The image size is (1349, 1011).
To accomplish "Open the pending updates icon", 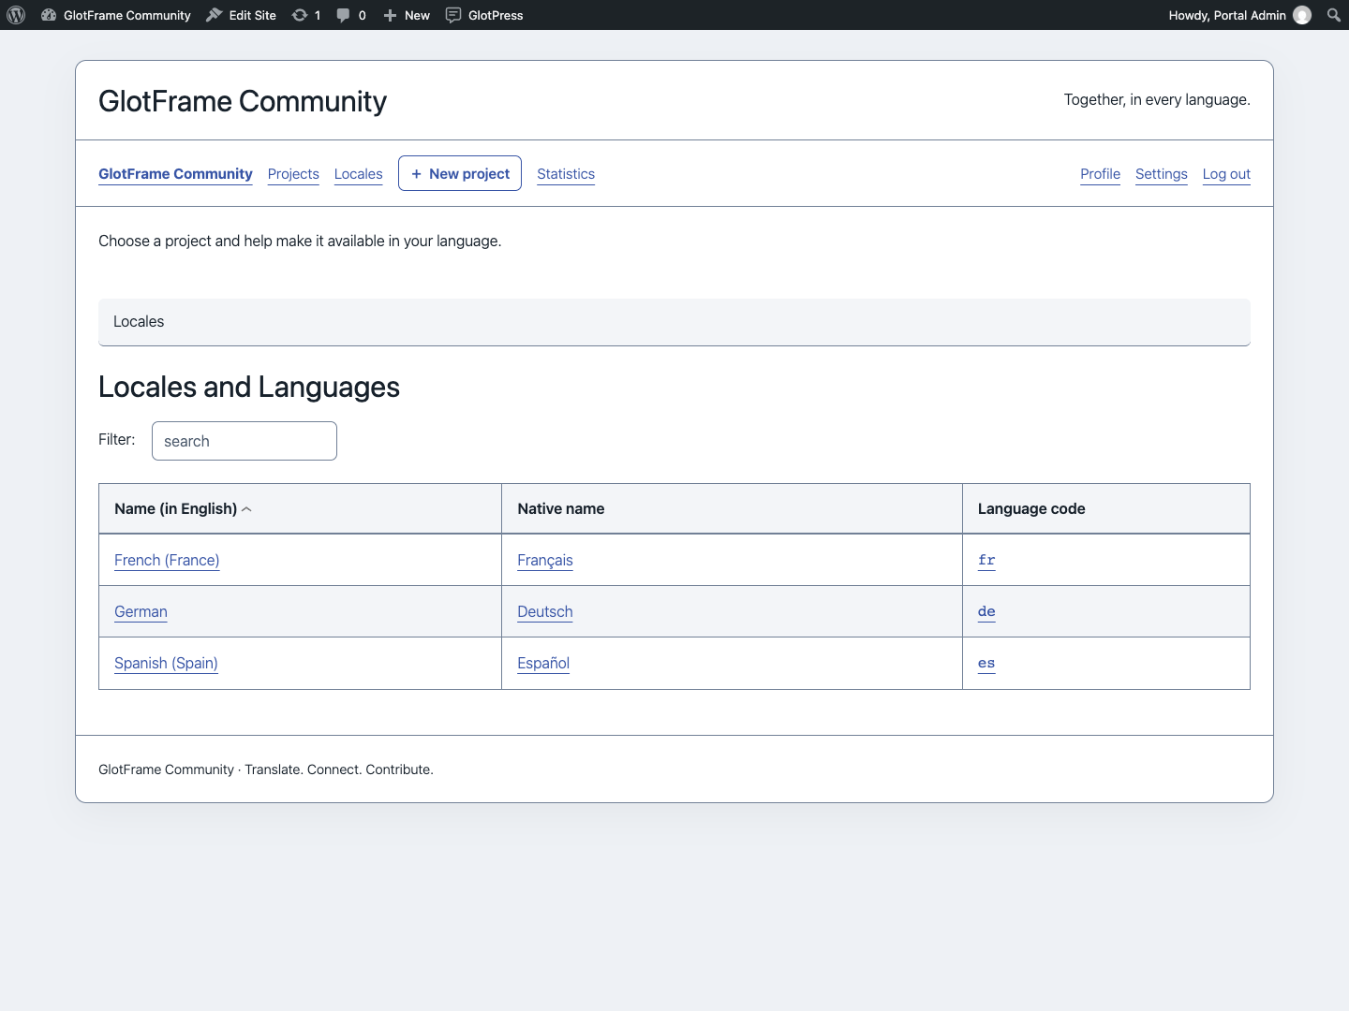I will pos(300,15).
